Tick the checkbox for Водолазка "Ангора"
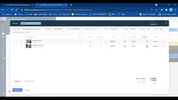The image size is (178, 100). (x=15, y=46)
